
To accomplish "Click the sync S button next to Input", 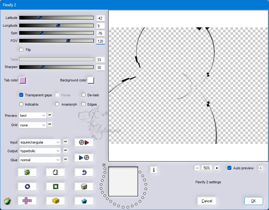I will [65, 141].
